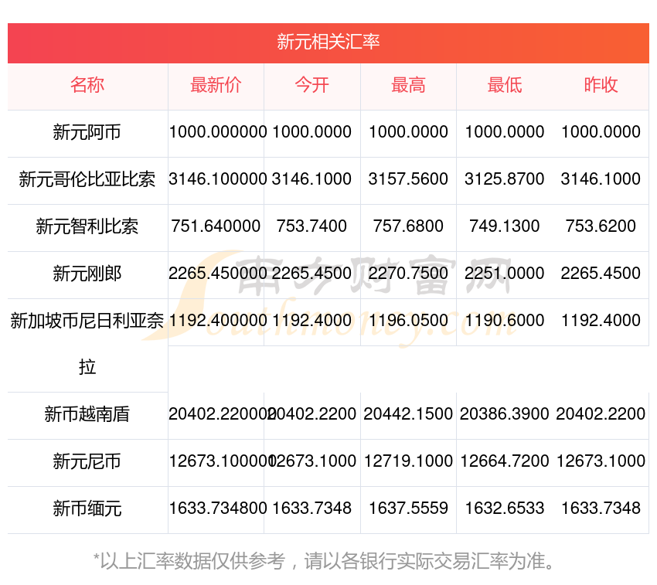657x585 pixels.
Task: Click the 新元相关汇率 table title
Action: (x=328, y=42)
